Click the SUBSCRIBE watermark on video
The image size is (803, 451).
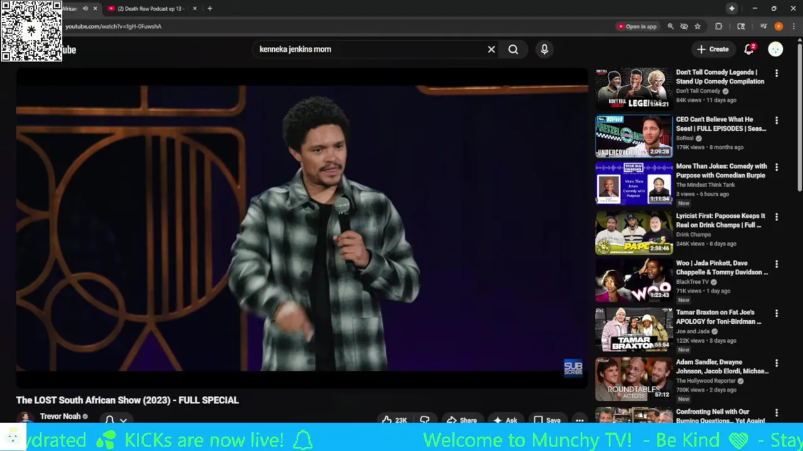(573, 368)
